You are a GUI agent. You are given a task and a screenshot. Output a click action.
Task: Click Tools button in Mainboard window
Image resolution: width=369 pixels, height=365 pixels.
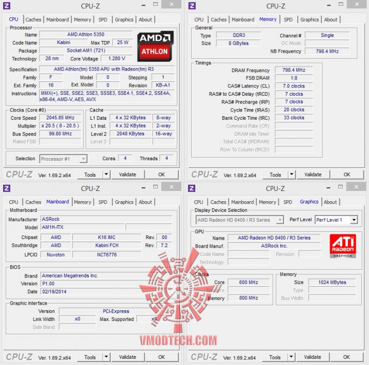click(x=90, y=357)
